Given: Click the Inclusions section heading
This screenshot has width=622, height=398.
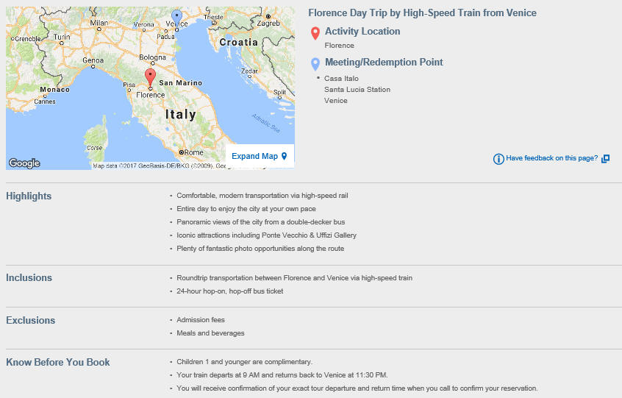Looking at the screenshot, I should (x=29, y=278).
